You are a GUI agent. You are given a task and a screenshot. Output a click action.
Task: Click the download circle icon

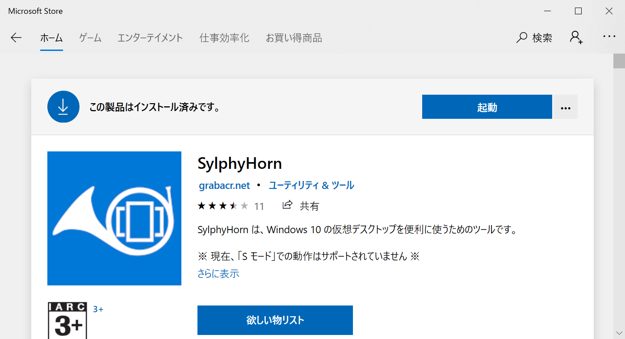(x=63, y=107)
